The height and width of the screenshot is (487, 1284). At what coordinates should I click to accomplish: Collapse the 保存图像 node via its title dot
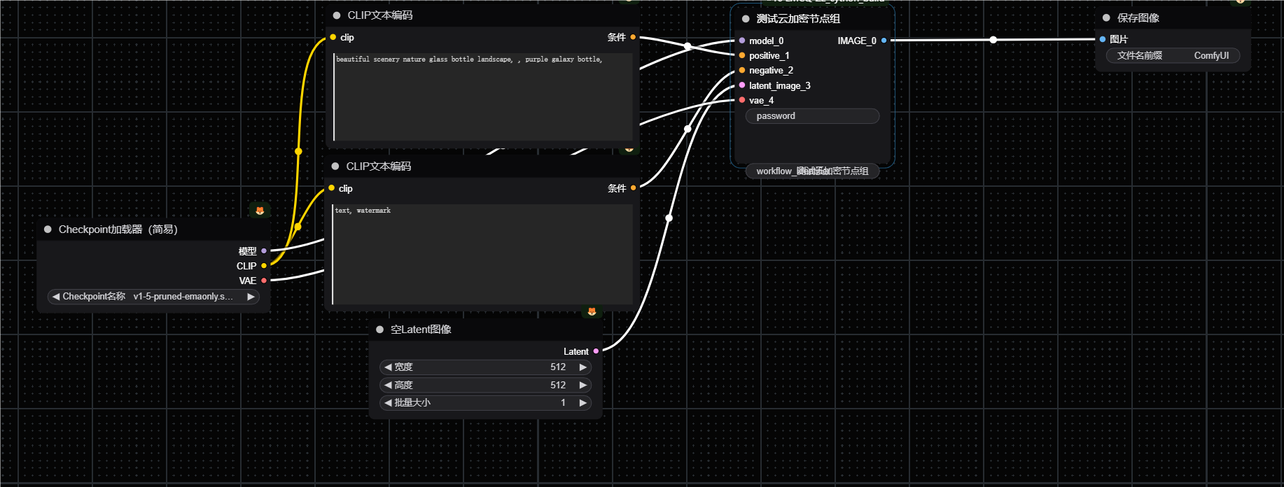point(1106,18)
